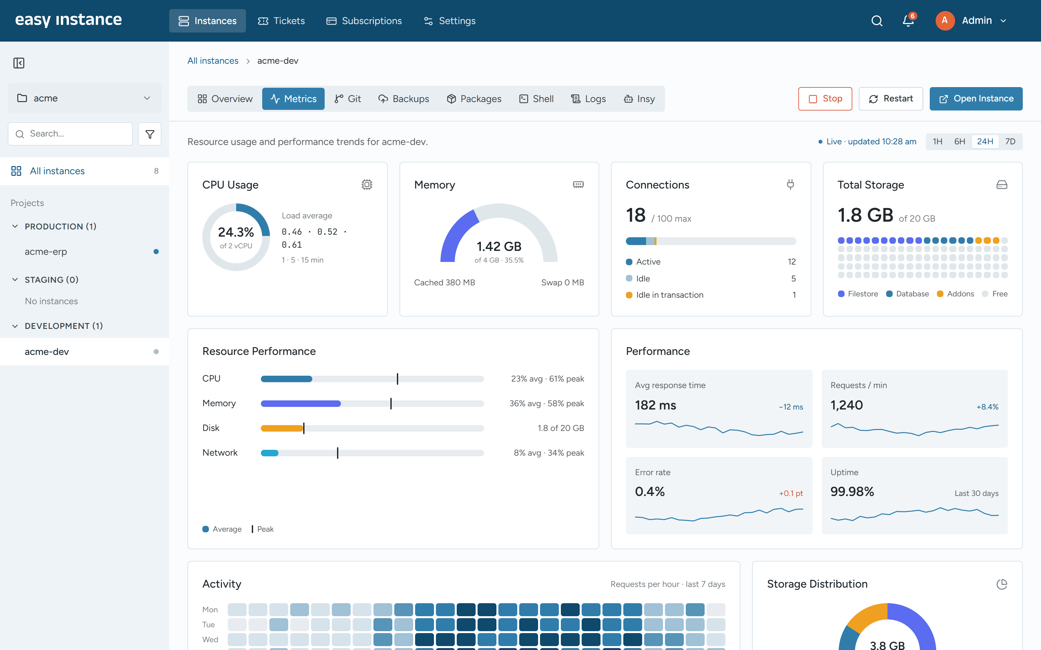The height and width of the screenshot is (650, 1041).
Task: Select the 7D time range
Action: pyautogui.click(x=1010, y=141)
